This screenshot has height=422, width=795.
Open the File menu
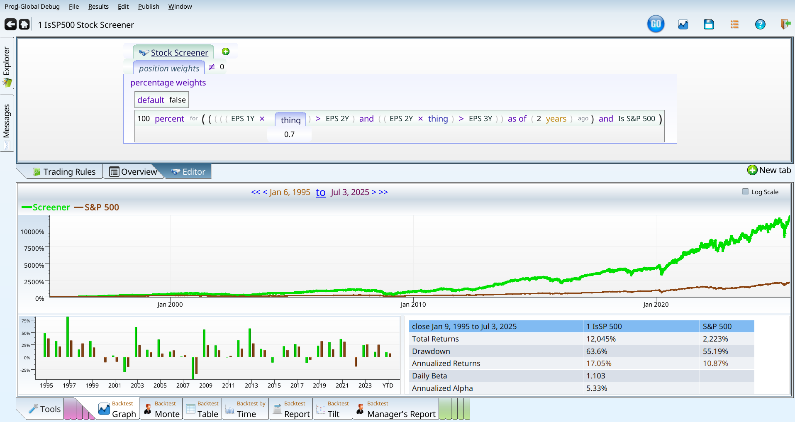click(x=74, y=6)
